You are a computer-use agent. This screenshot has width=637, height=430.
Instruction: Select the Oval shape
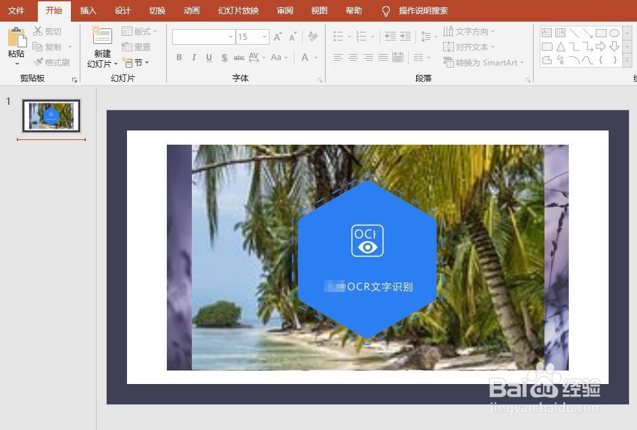coord(614,33)
